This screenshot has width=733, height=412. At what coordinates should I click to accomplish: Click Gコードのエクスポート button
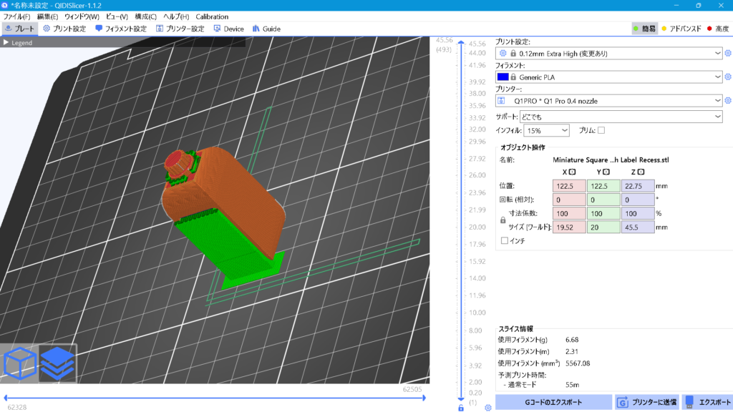click(x=553, y=402)
